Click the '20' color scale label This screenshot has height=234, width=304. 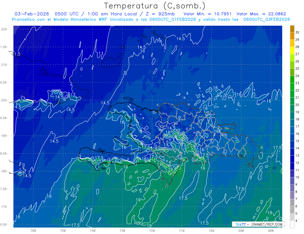click(297, 105)
